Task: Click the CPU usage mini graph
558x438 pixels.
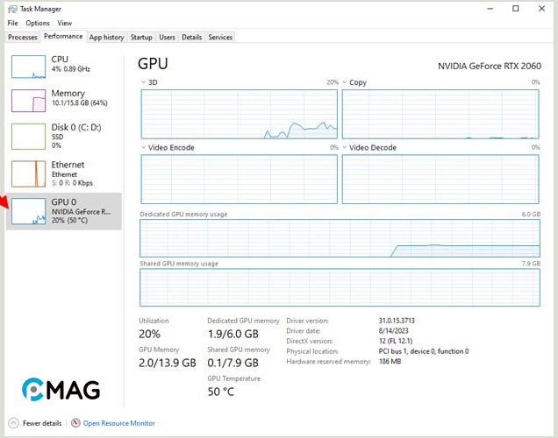Action: coord(28,67)
